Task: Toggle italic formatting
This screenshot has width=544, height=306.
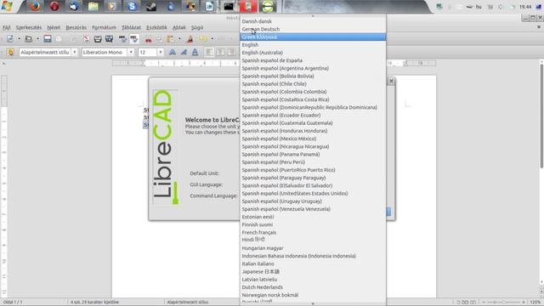Action: tap(184, 52)
